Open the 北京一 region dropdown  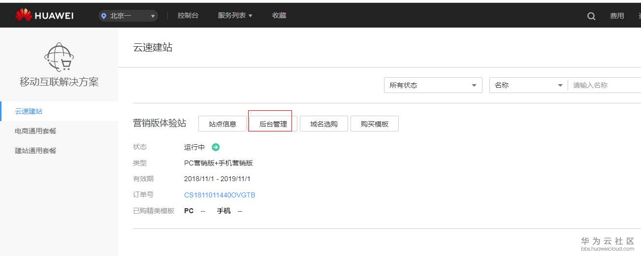click(x=128, y=16)
